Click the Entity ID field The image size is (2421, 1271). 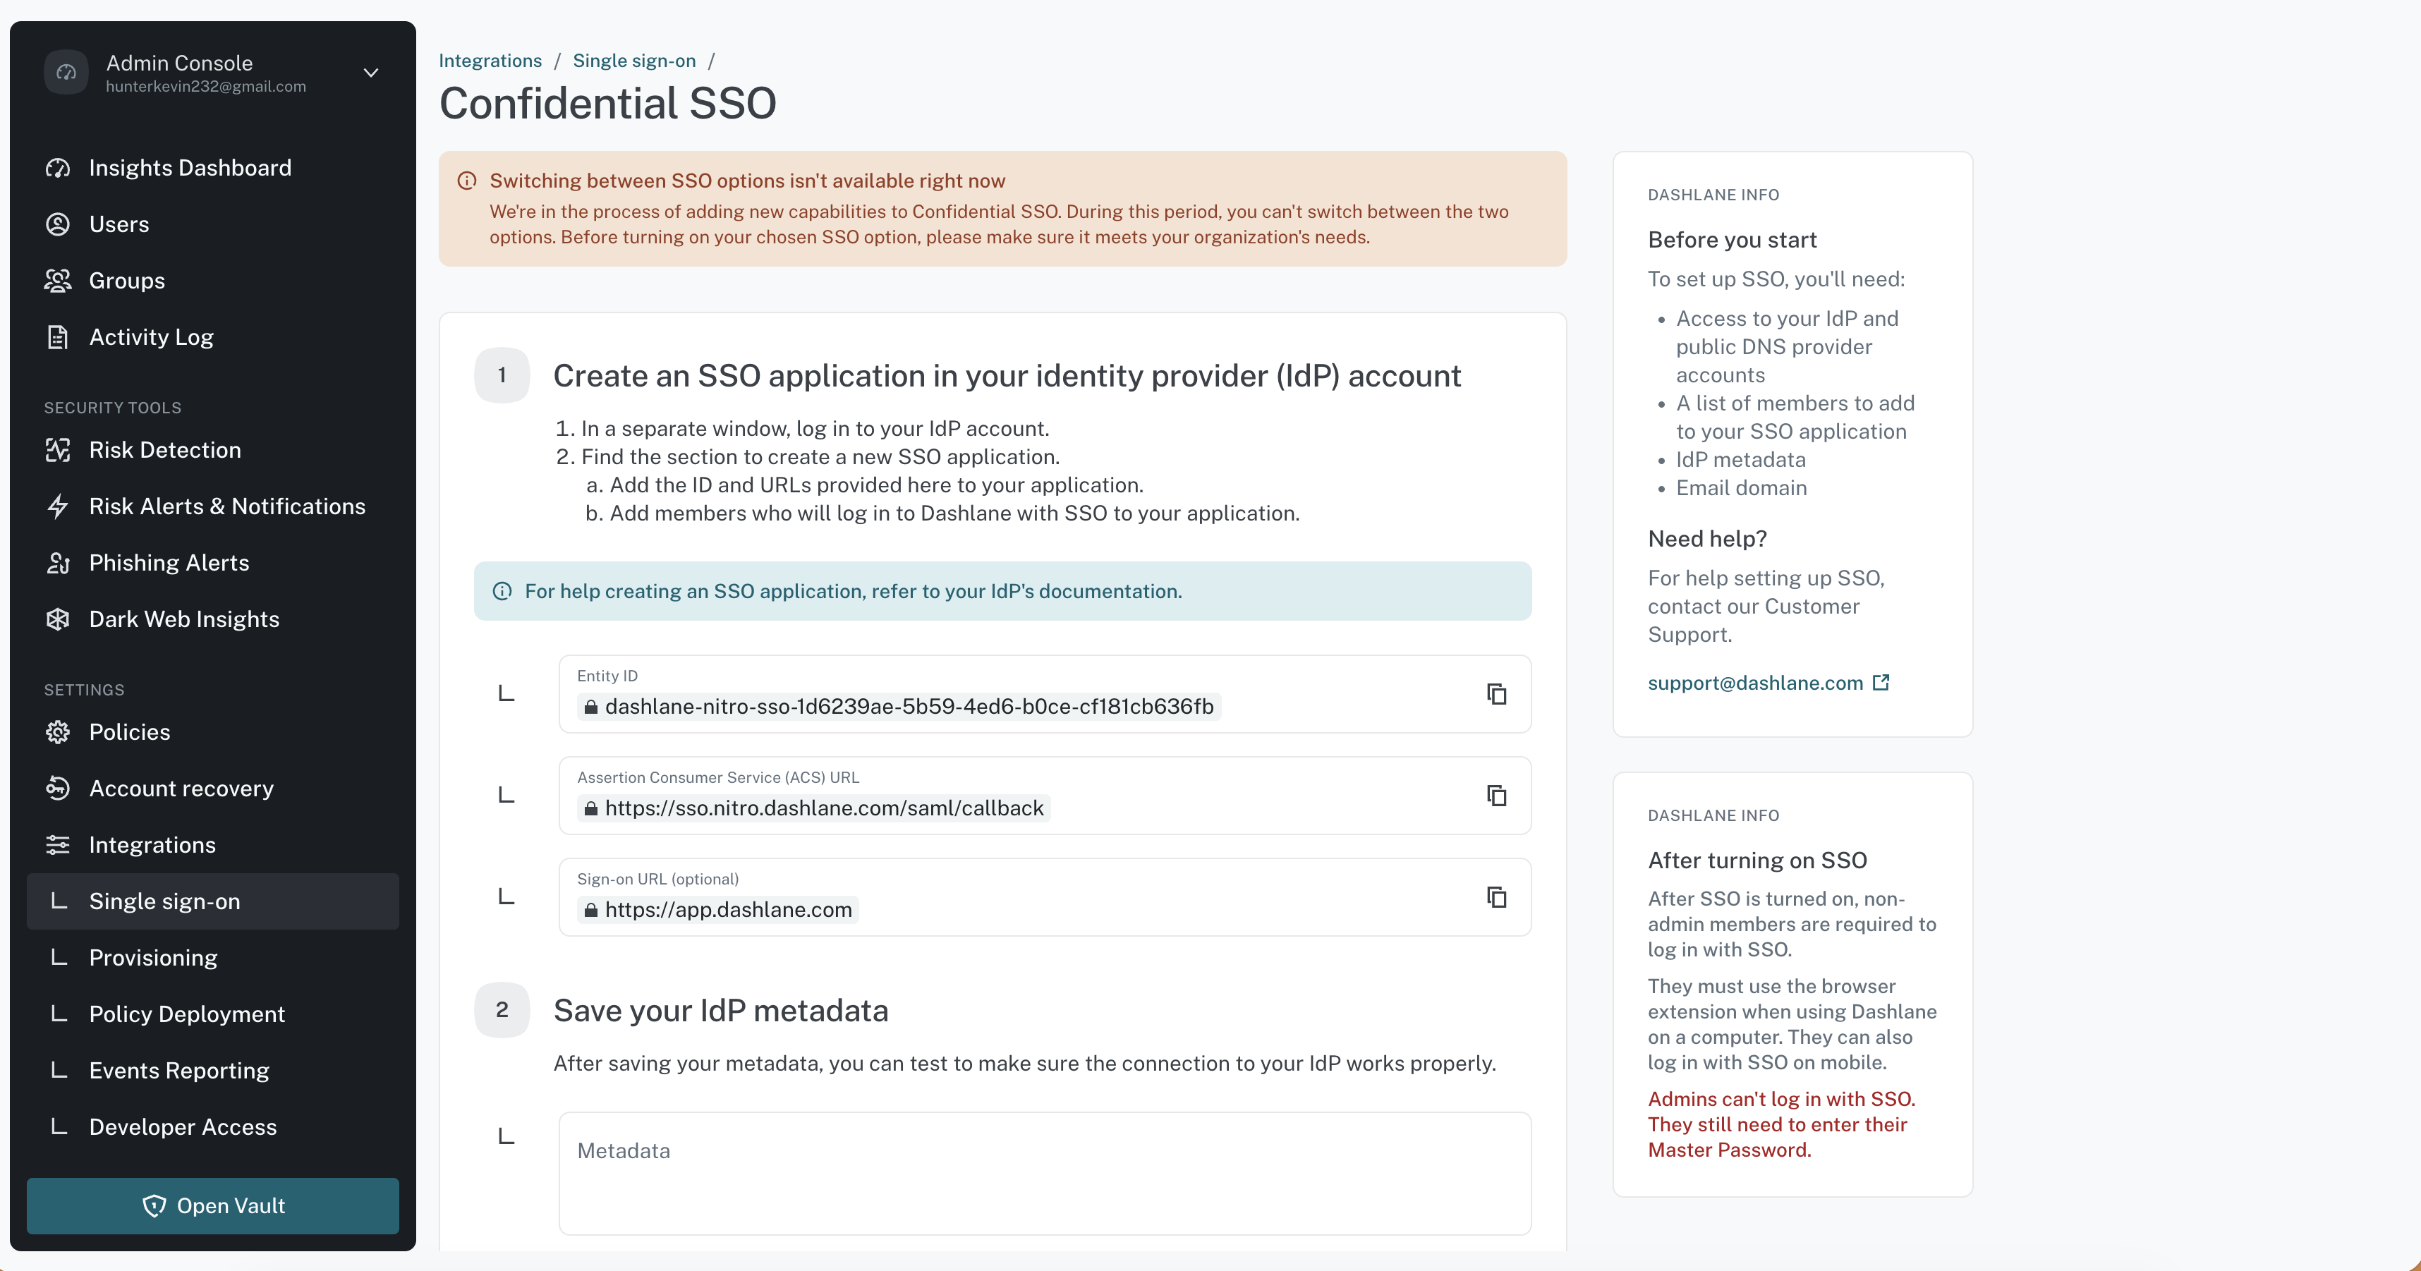pyautogui.click(x=1044, y=693)
